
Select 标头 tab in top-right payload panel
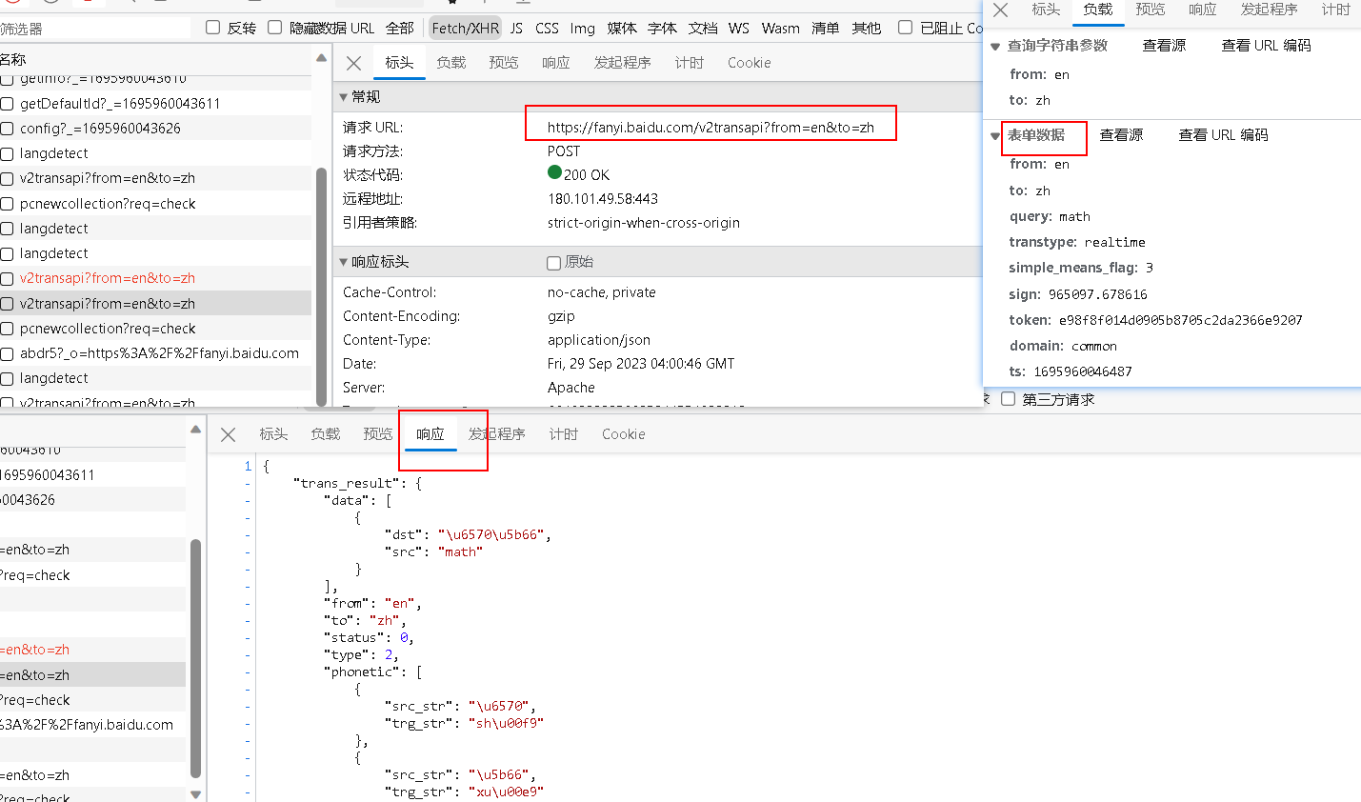(x=1046, y=10)
